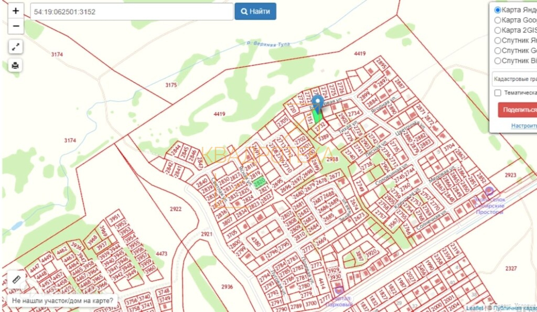Click the 'Не нашли участок/дом на карте?' prompt
This screenshot has width=537, height=312.
[x=62, y=300]
